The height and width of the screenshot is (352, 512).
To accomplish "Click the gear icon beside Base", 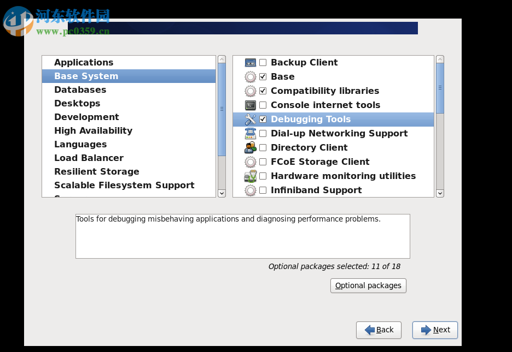I will pos(250,76).
